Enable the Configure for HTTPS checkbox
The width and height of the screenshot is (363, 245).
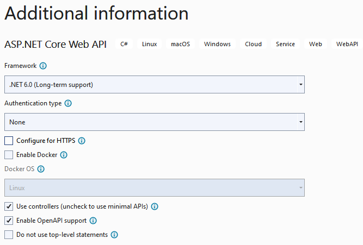tap(9, 141)
